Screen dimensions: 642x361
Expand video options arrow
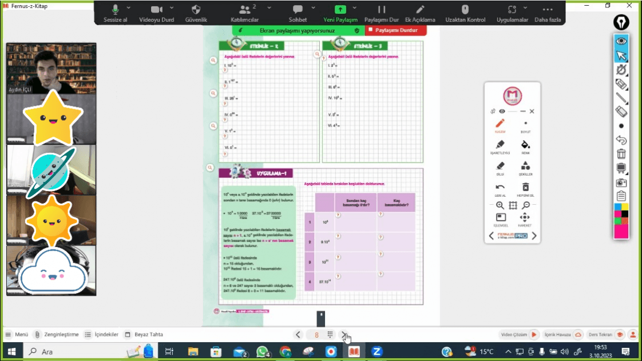coord(172,8)
